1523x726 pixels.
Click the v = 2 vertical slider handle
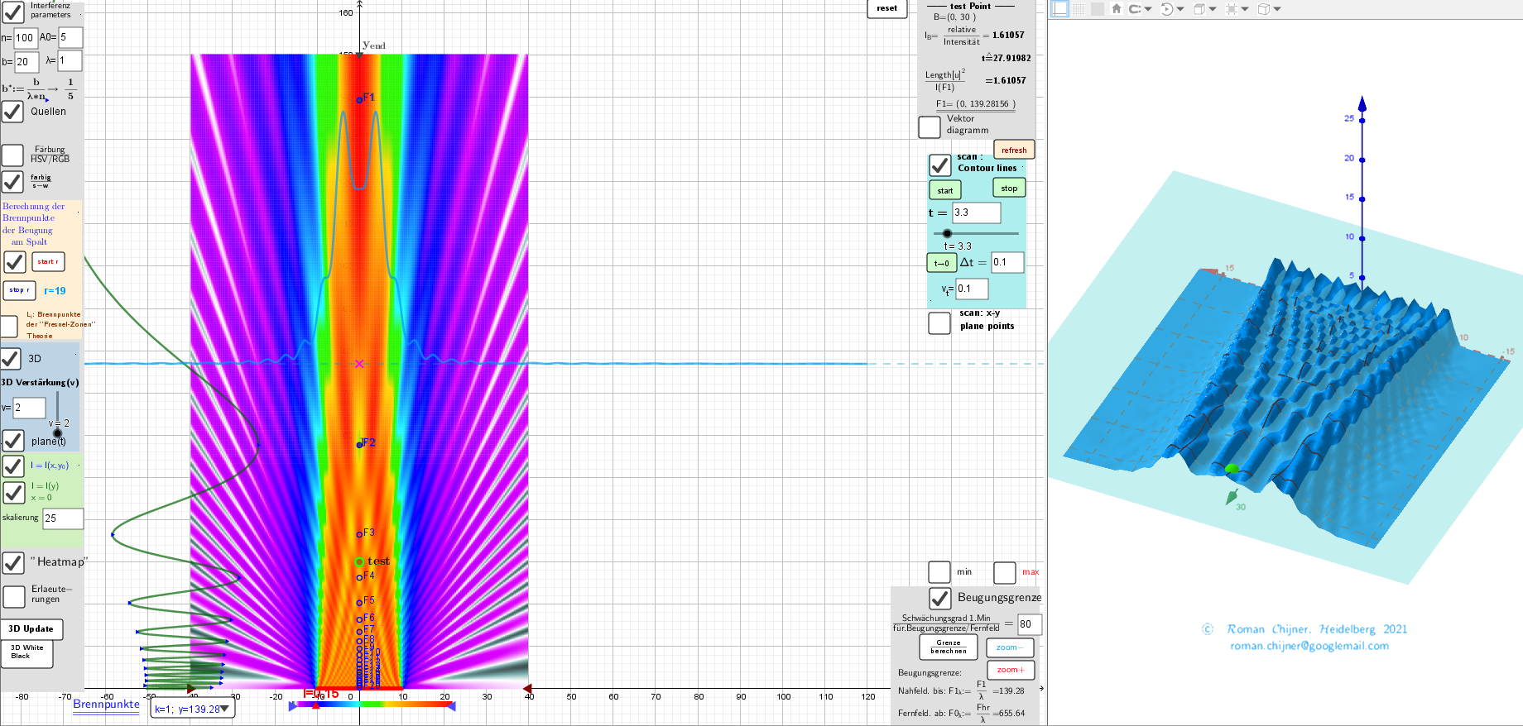point(57,432)
